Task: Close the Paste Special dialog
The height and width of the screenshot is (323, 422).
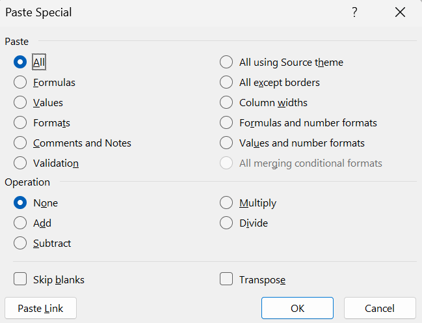Action: [400, 12]
